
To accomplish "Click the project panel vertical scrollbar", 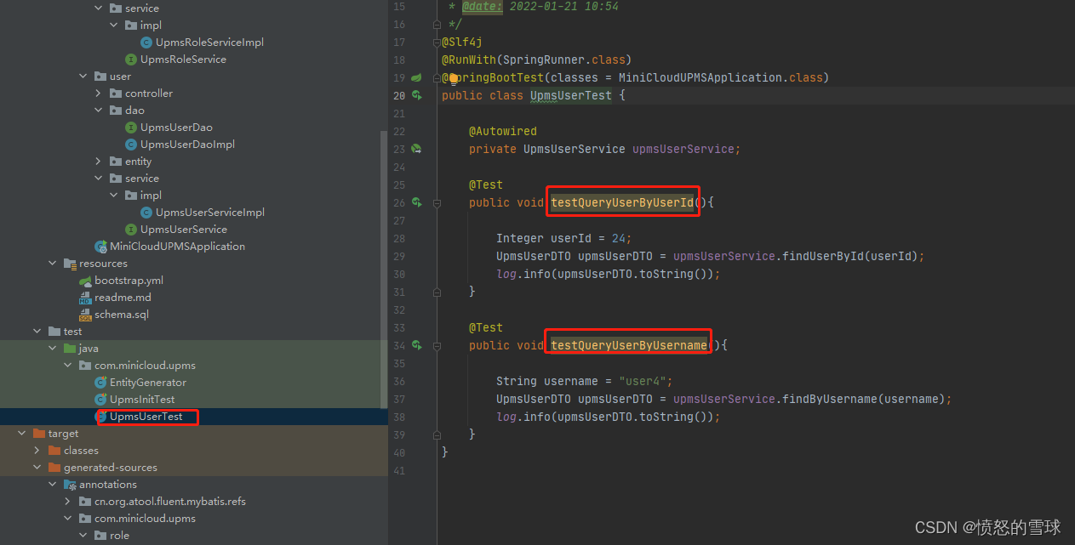I will tap(384, 255).
